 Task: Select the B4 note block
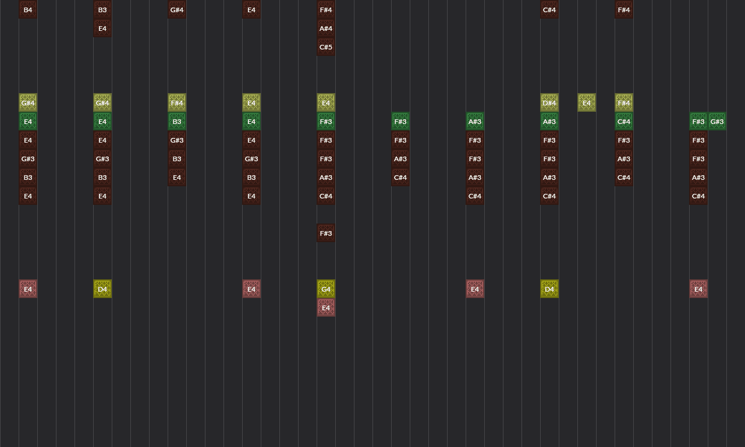(28, 9)
